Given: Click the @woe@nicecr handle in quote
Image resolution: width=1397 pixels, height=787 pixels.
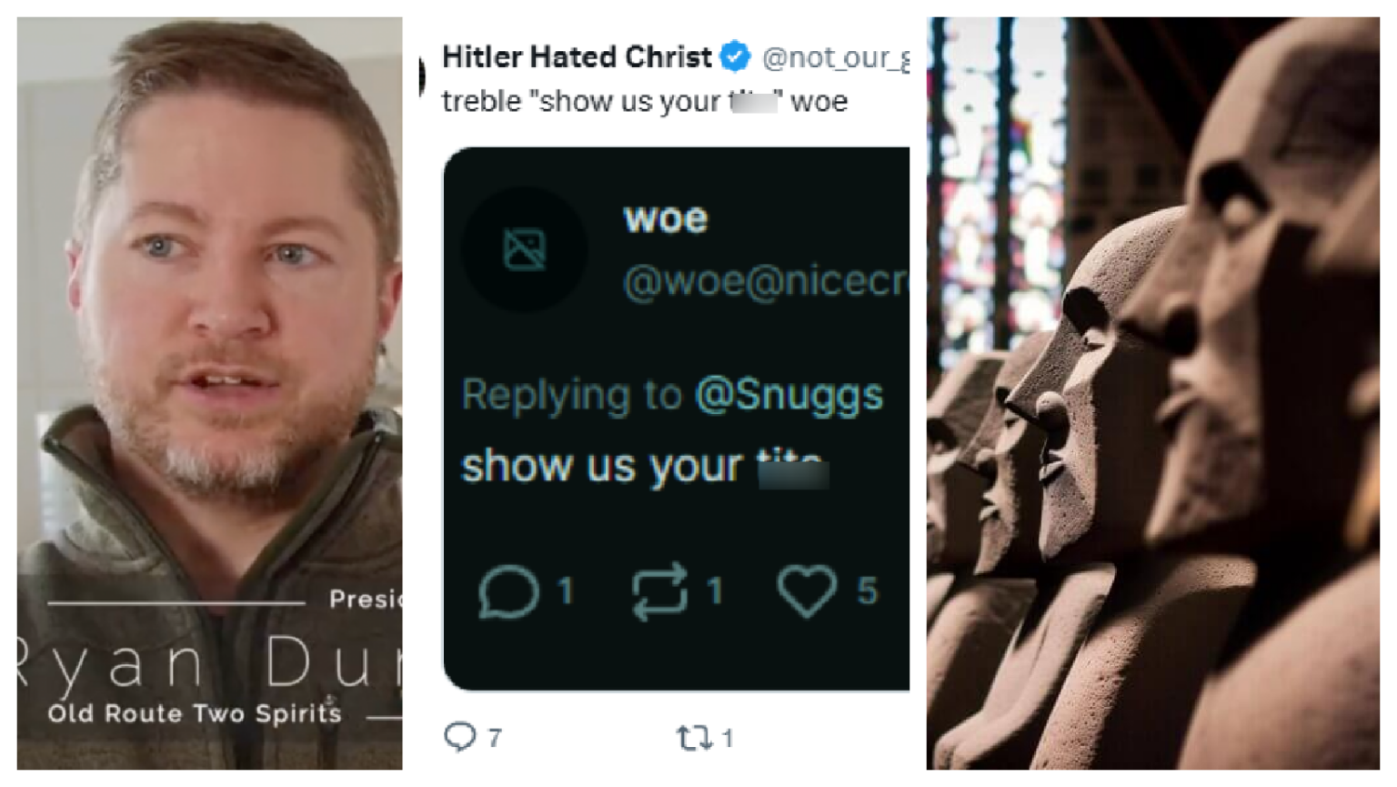Looking at the screenshot, I should [766, 282].
